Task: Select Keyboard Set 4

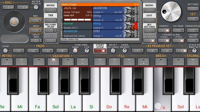Action: (181, 51)
